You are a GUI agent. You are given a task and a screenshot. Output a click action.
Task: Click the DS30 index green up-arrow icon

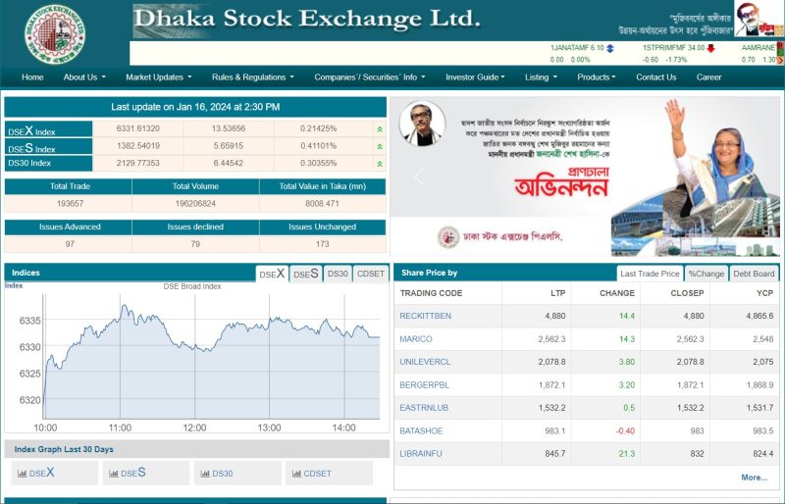click(x=379, y=163)
